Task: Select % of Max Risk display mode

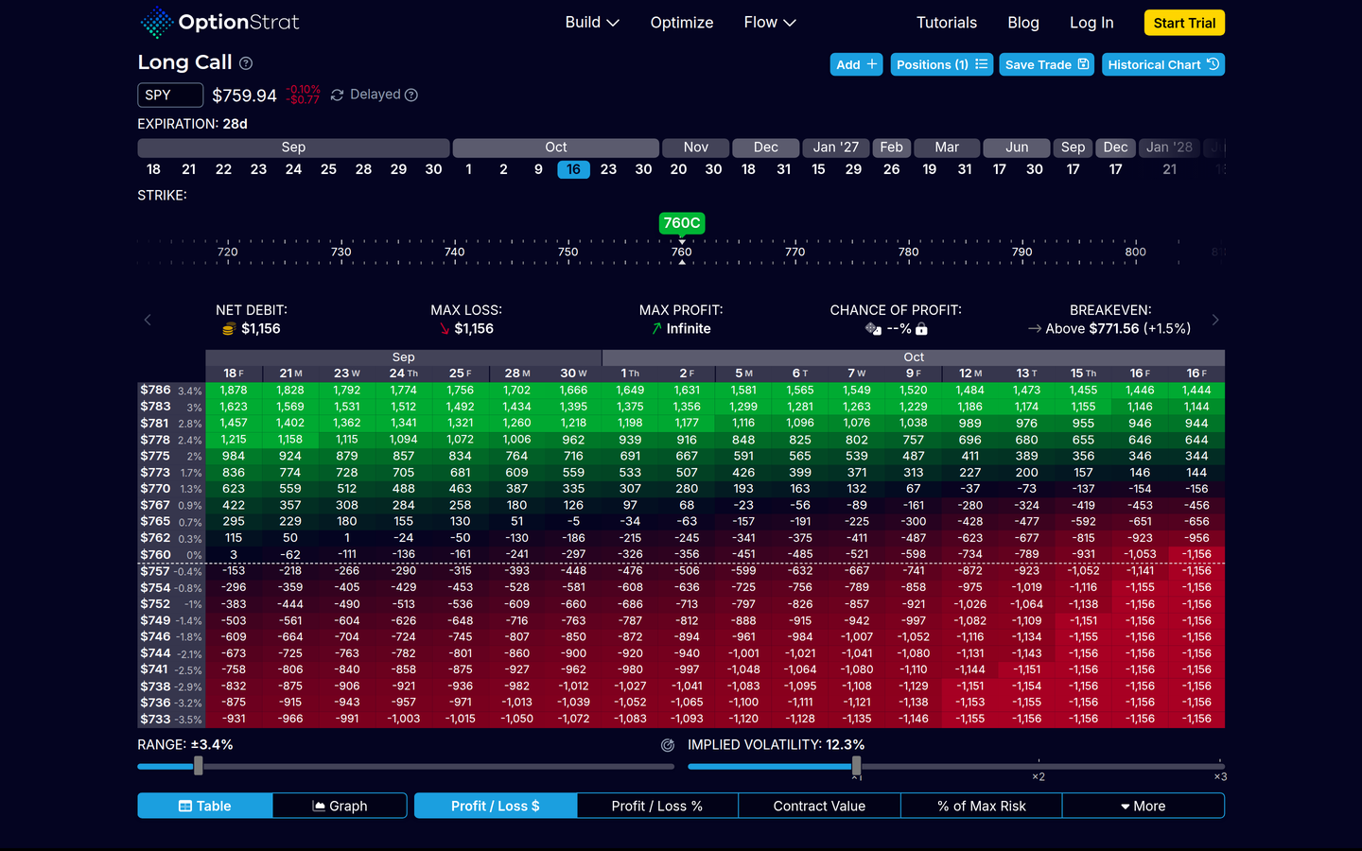Action: tap(982, 806)
